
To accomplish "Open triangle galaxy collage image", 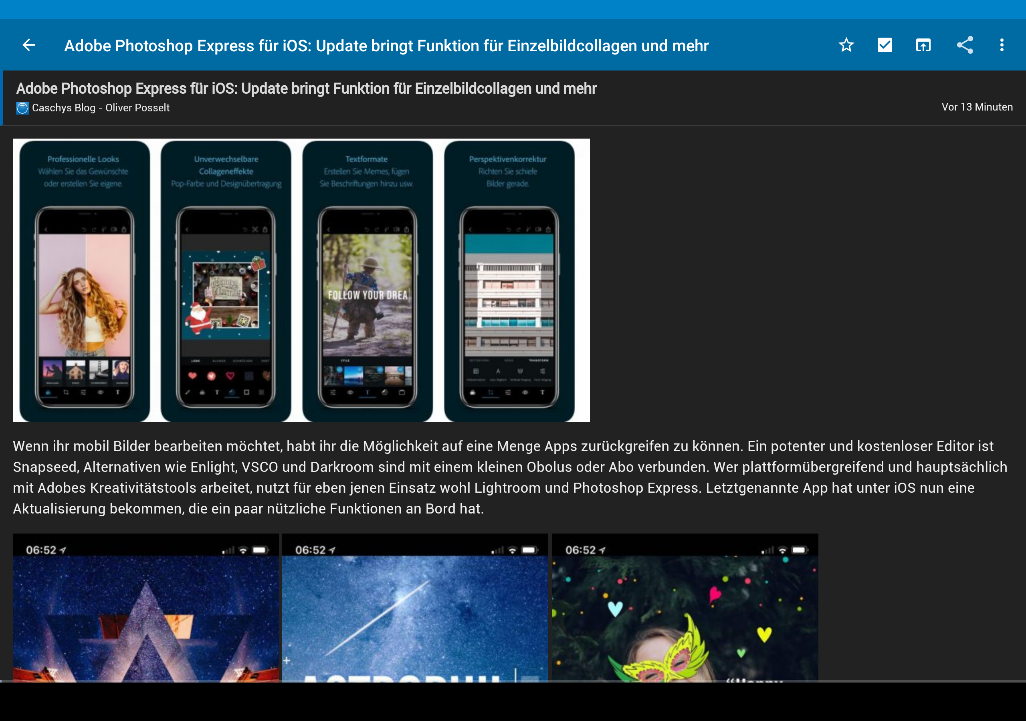I will [x=145, y=608].
